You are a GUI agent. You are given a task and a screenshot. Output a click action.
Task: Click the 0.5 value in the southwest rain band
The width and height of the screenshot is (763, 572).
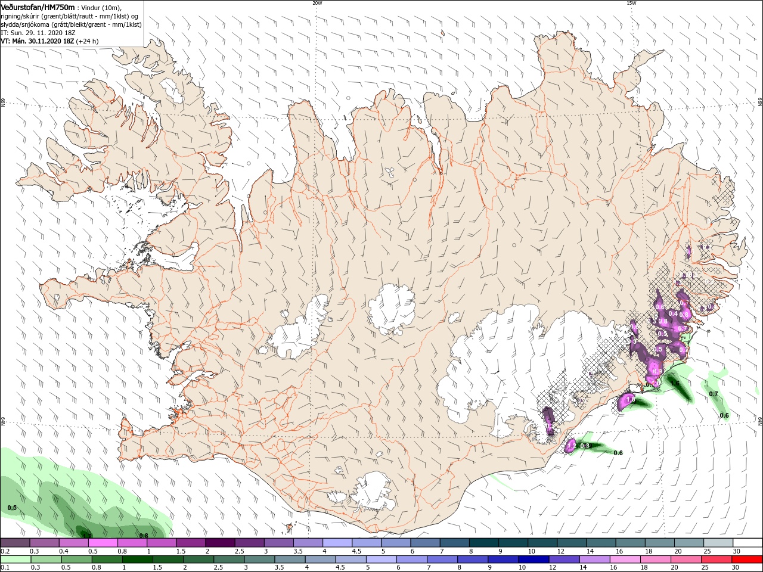tap(12, 508)
